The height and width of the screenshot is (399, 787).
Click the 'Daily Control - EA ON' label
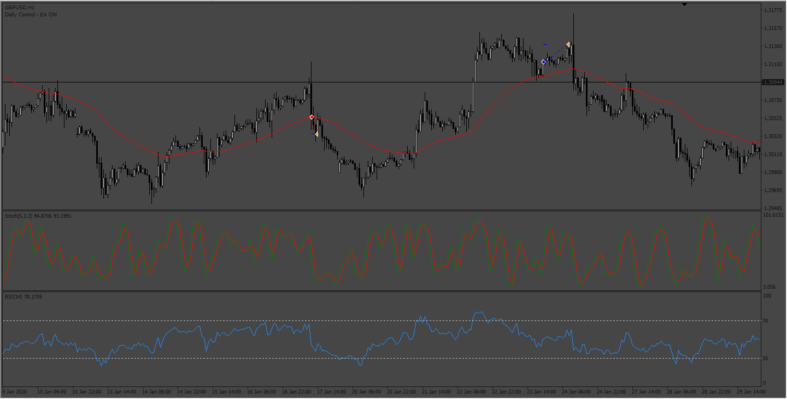[31, 14]
